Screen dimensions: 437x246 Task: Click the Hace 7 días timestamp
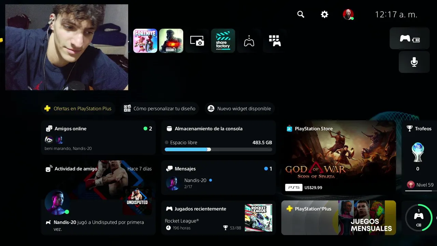[x=139, y=169]
